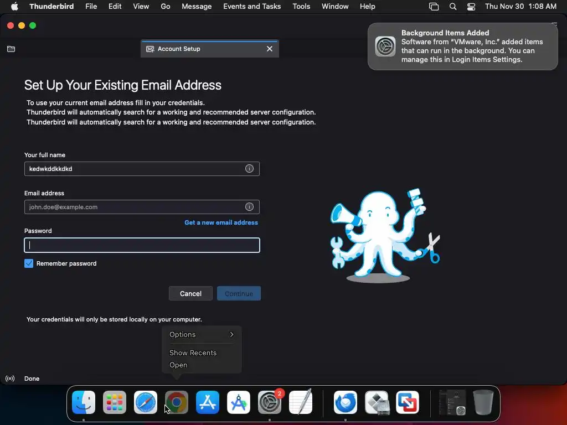The image size is (567, 425).
Task: Open the View menu
Action: coord(141,7)
